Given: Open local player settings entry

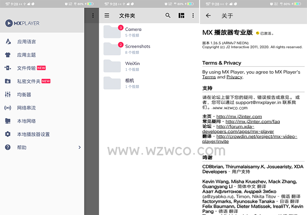Looking at the screenshot, I should (x=33, y=134).
